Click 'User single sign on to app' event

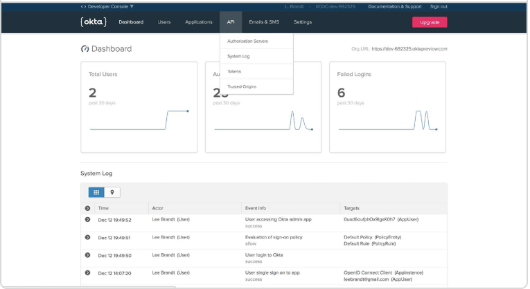272,273
